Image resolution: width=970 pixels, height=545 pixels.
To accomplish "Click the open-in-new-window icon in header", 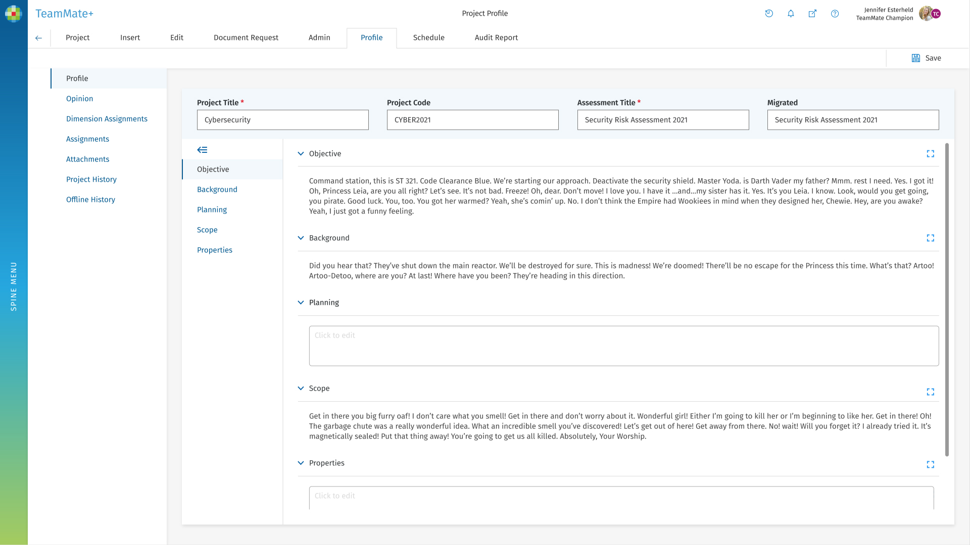I will coord(812,14).
